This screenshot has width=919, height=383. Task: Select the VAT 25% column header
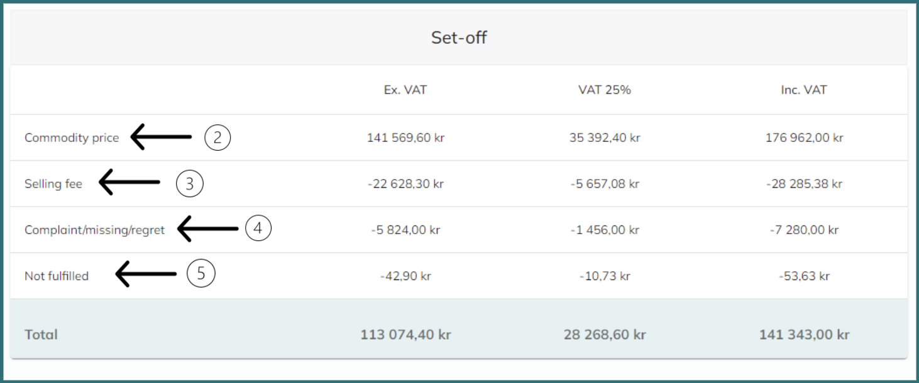point(605,90)
